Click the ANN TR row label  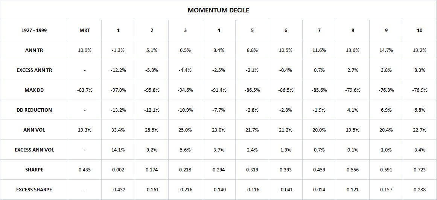point(34,50)
